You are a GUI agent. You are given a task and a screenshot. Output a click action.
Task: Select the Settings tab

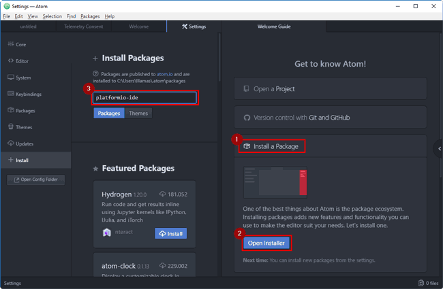point(194,27)
